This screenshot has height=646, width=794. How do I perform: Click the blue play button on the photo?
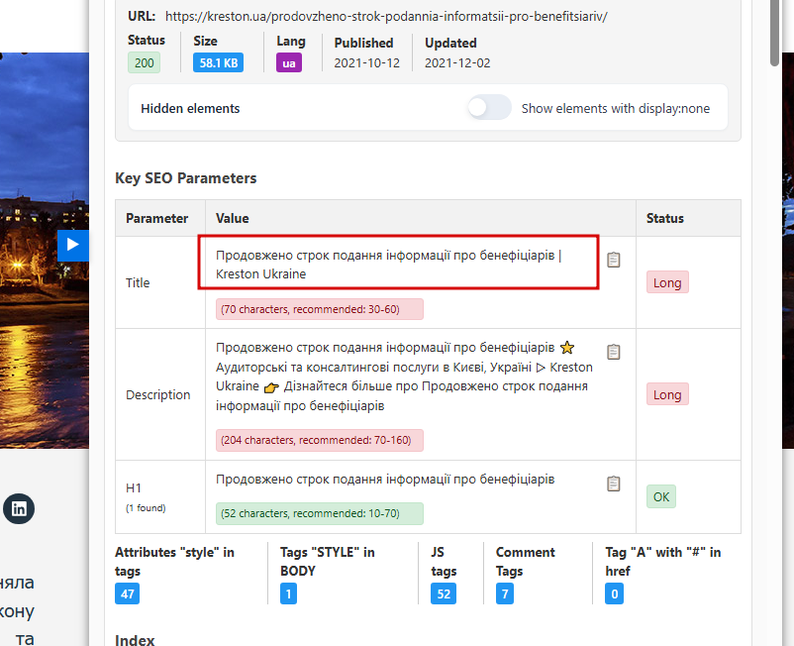tap(73, 246)
